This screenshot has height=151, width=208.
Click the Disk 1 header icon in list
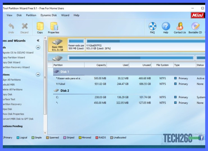click(56, 72)
